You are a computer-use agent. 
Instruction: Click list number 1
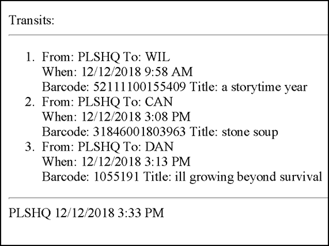point(30,57)
